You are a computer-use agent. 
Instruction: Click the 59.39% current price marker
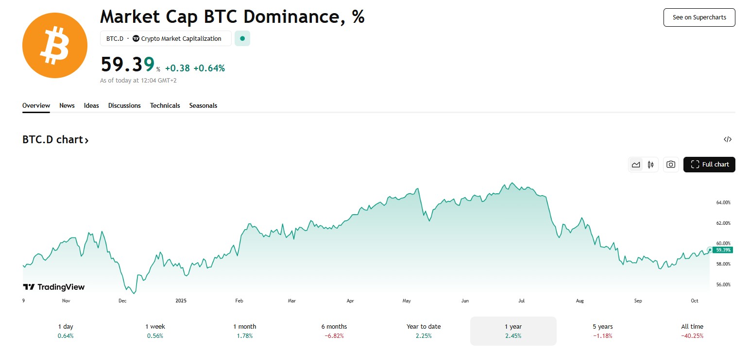click(723, 250)
